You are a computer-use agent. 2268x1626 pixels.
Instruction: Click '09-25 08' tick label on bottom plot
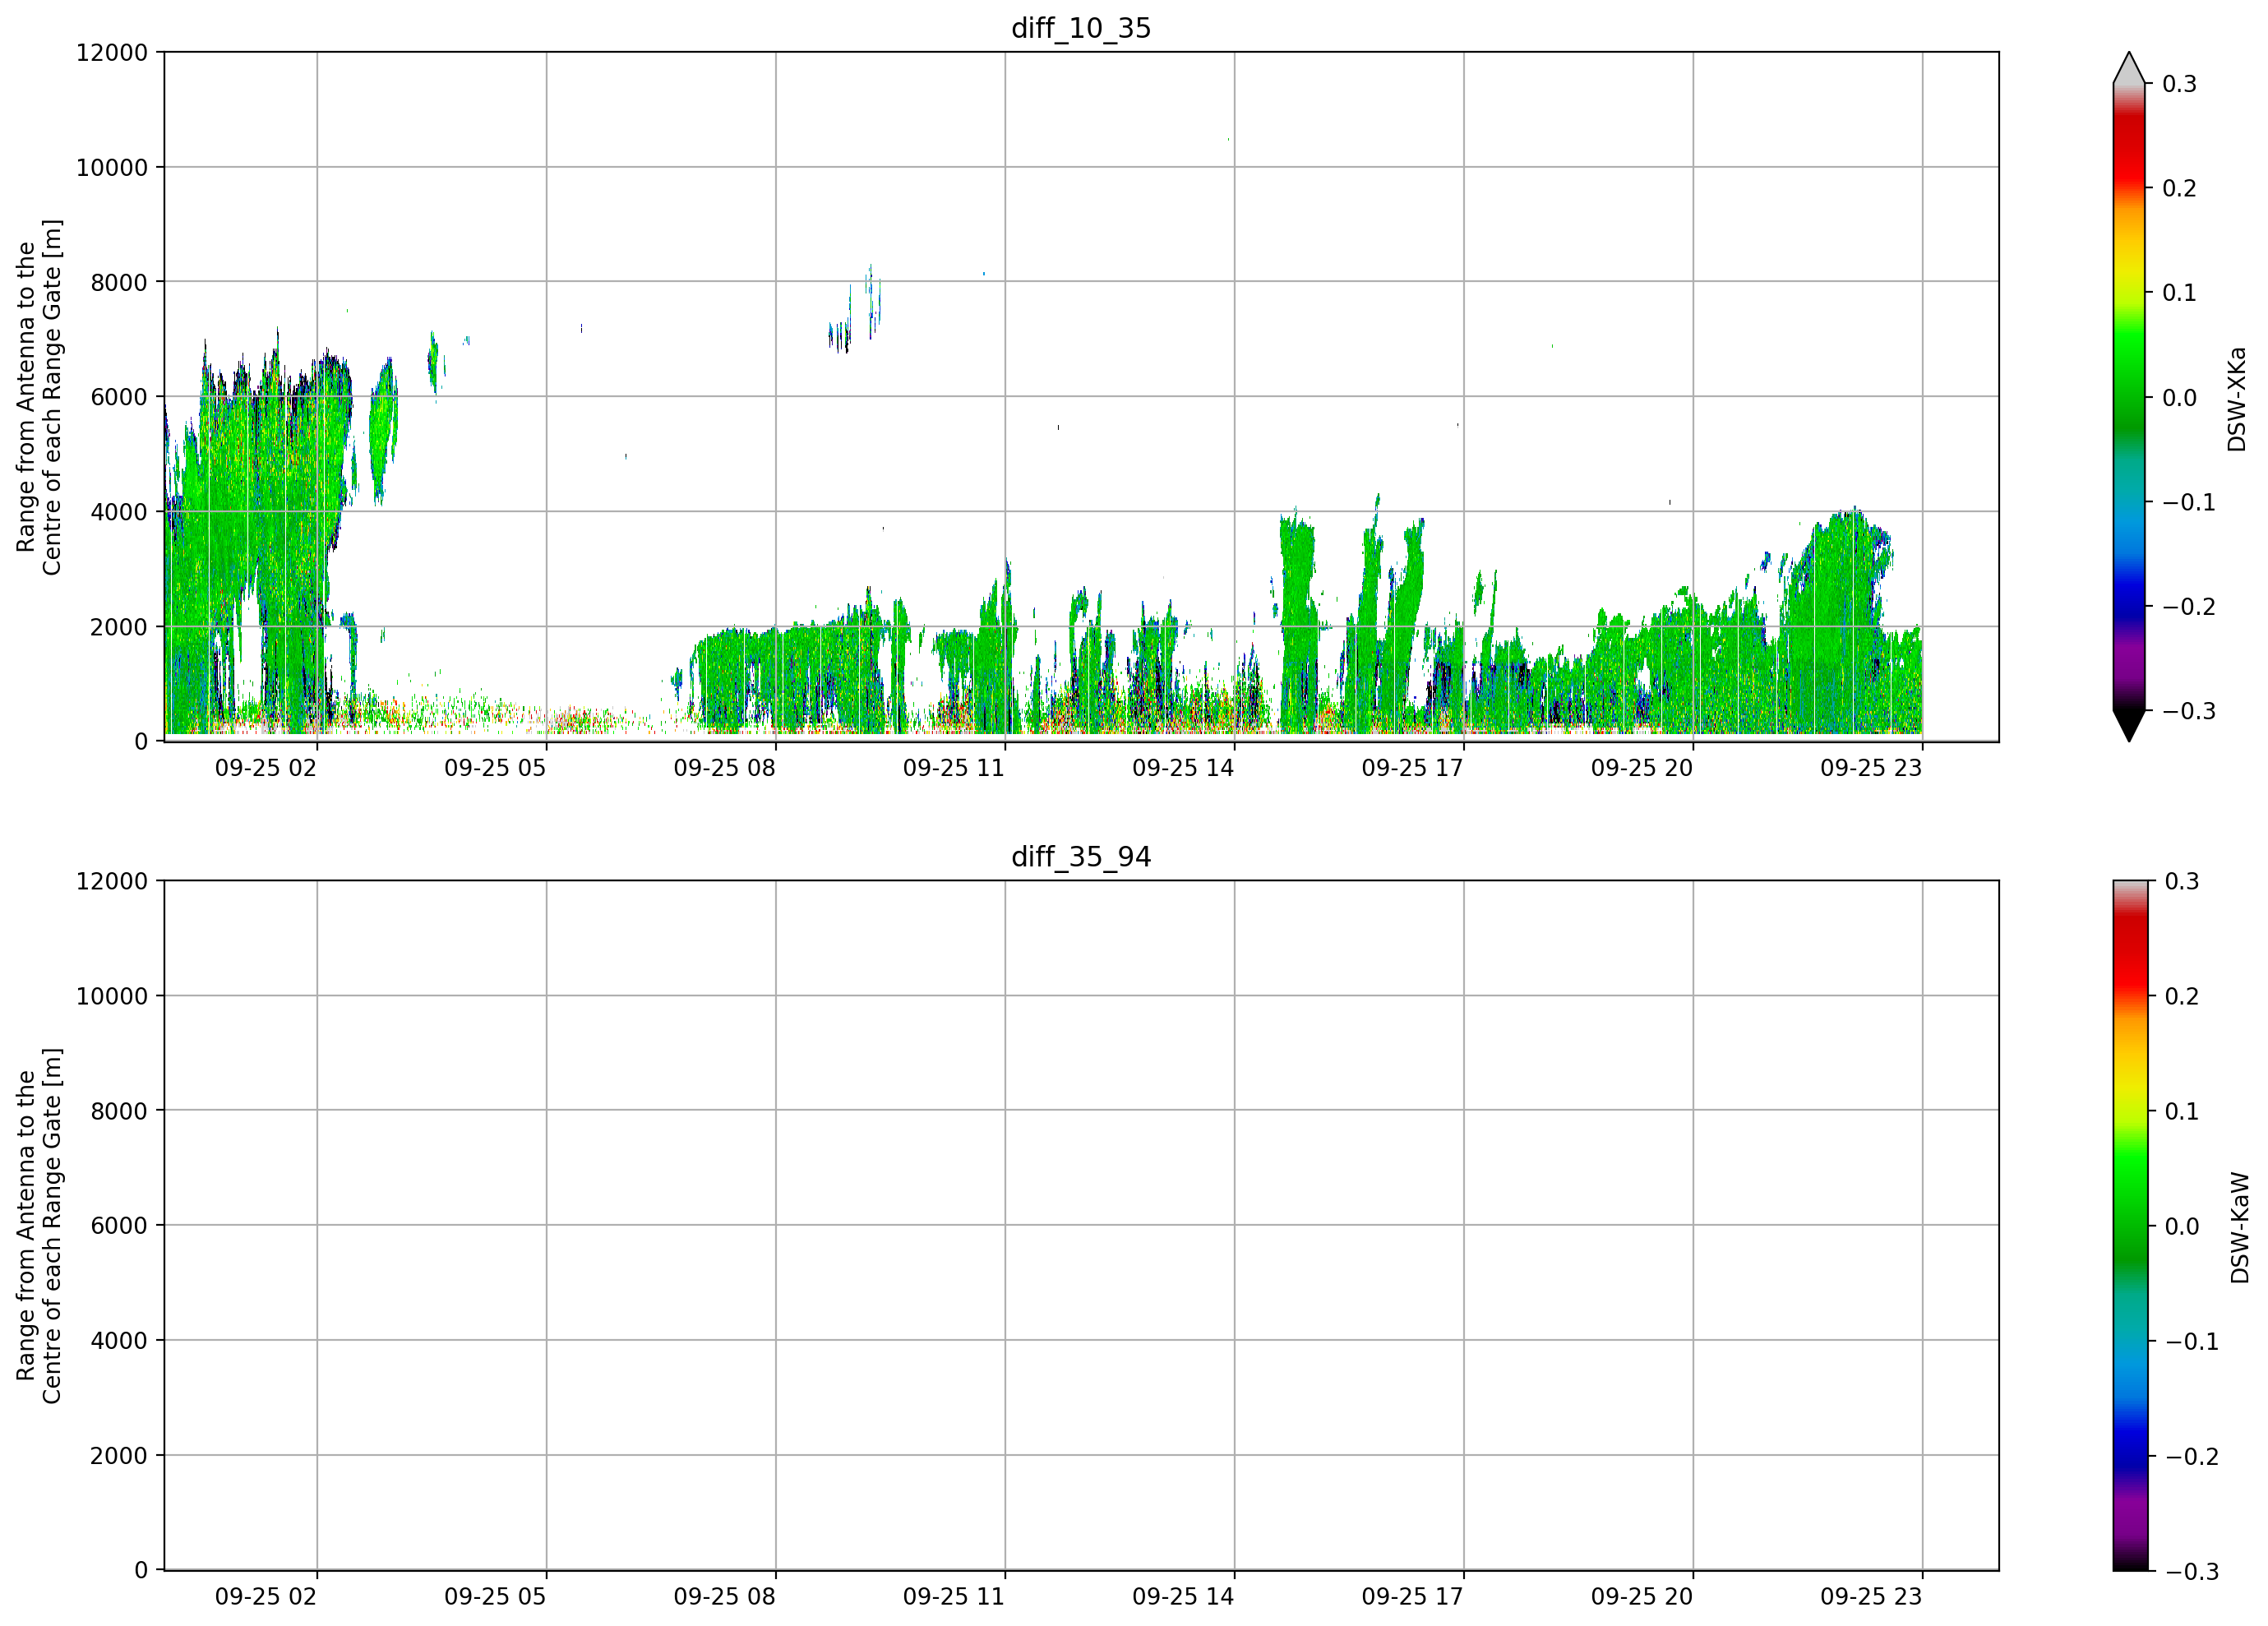(x=724, y=1597)
